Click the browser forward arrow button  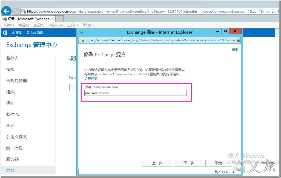tap(16, 11)
